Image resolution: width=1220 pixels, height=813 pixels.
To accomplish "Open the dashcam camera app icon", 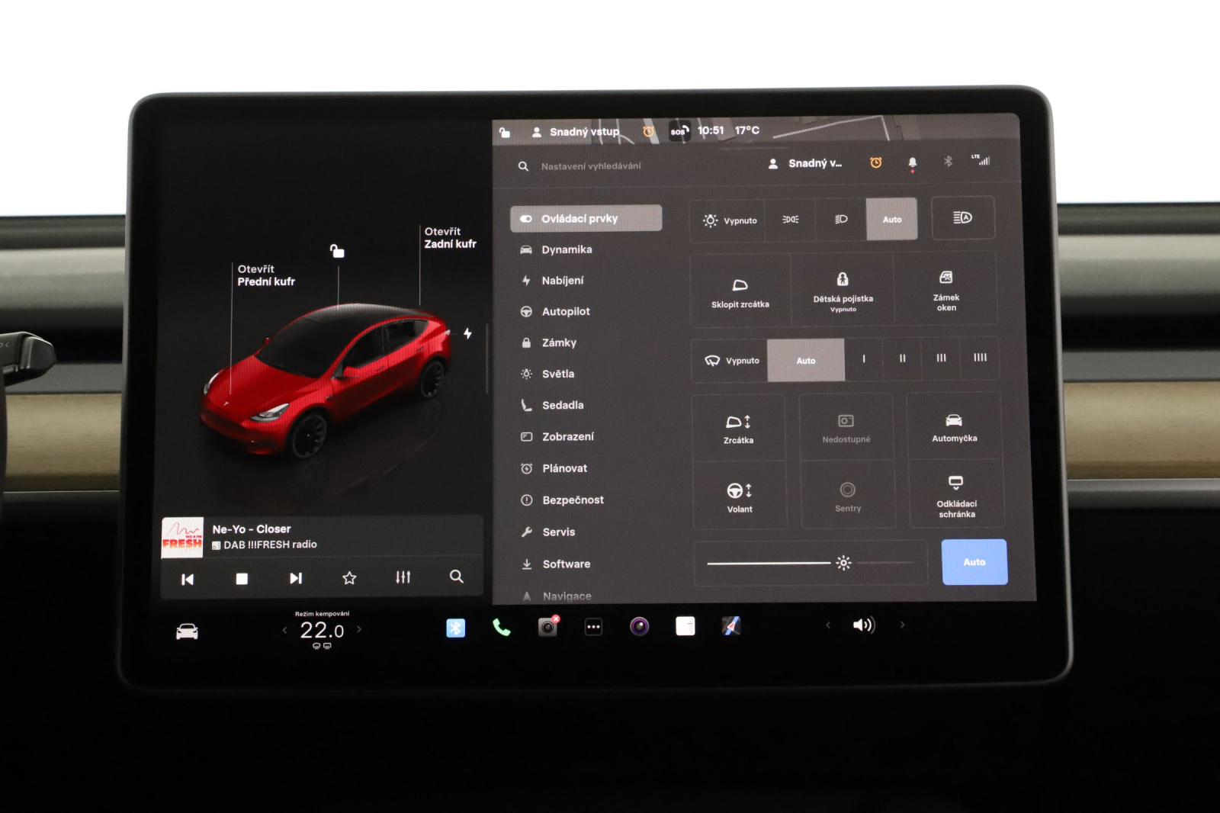I will 548,626.
